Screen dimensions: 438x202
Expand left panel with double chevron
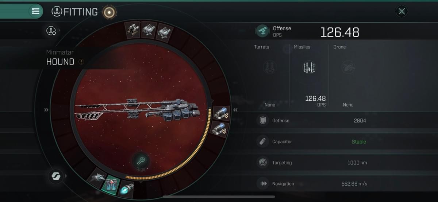click(46, 110)
